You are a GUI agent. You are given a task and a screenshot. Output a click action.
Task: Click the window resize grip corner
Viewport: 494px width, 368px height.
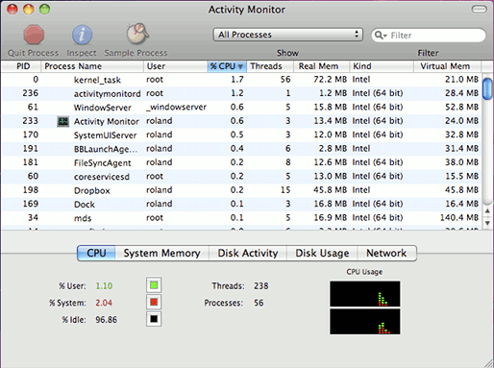click(x=488, y=362)
